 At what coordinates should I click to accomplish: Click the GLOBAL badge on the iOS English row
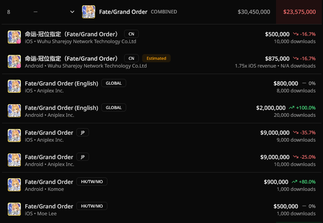tap(114, 83)
